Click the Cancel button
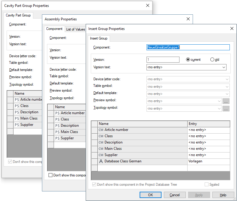 (175, 195)
